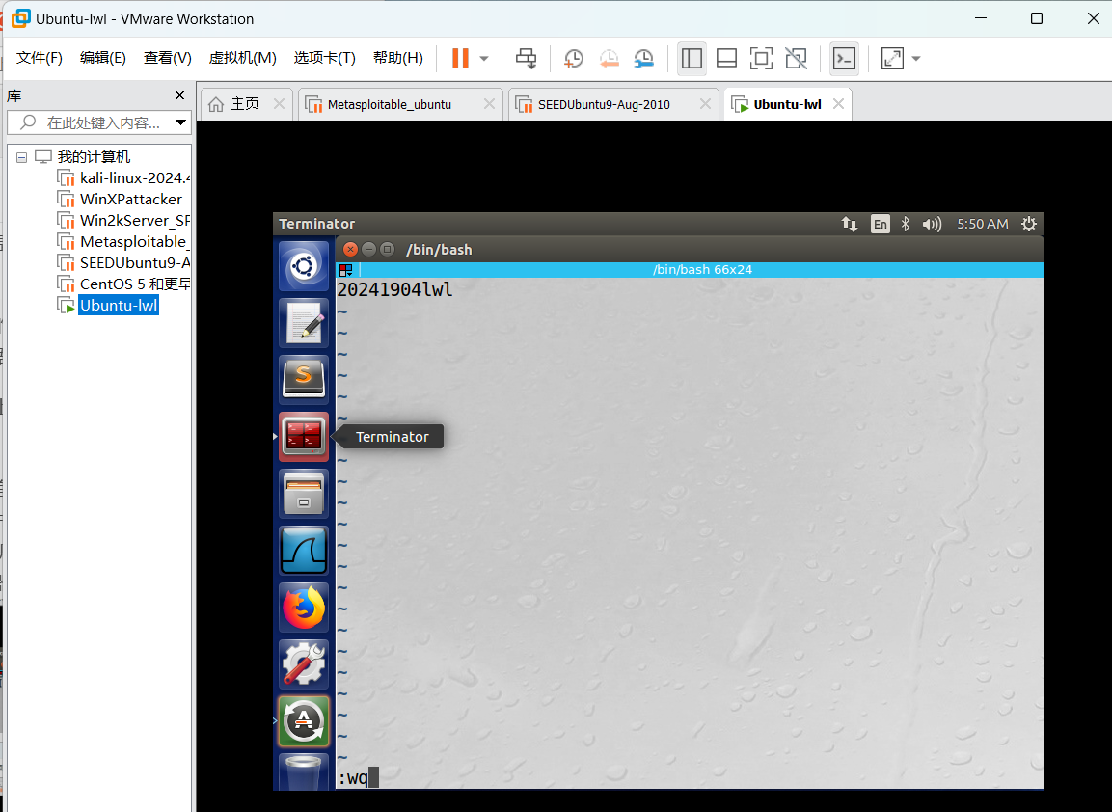Collapse the 我的计算机 tree node
This screenshot has width=1112, height=812.
[22, 157]
